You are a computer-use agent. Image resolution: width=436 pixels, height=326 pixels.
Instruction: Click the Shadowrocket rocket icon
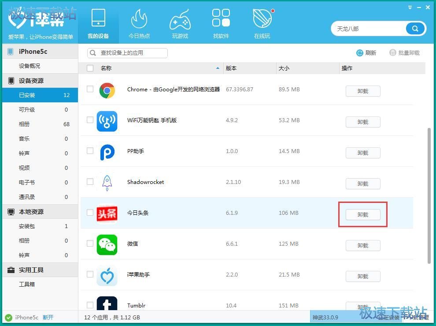pos(107,183)
